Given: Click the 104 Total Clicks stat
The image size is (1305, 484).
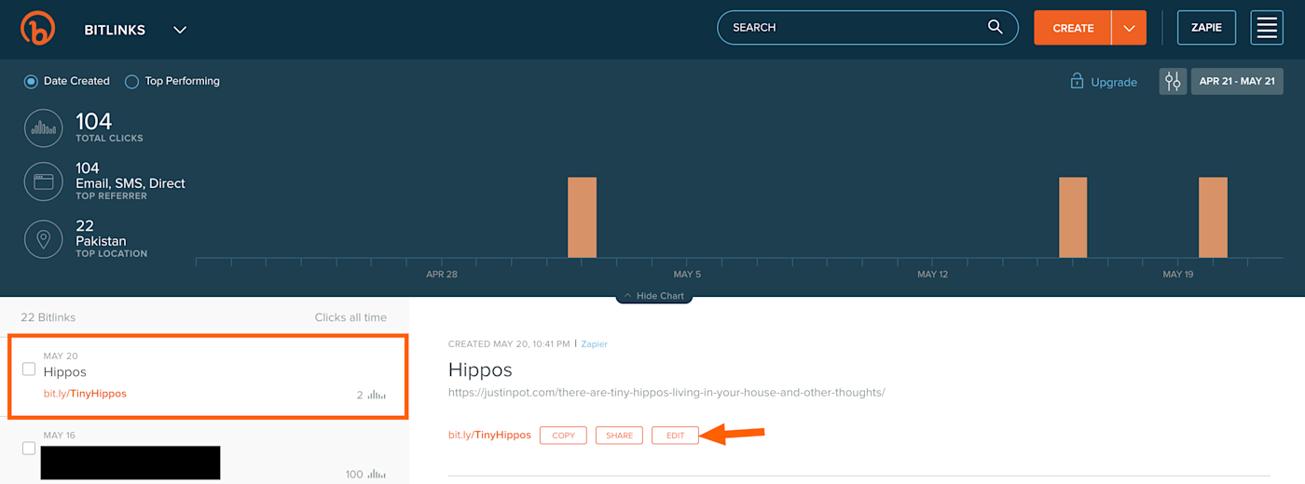Looking at the screenshot, I should (x=109, y=128).
